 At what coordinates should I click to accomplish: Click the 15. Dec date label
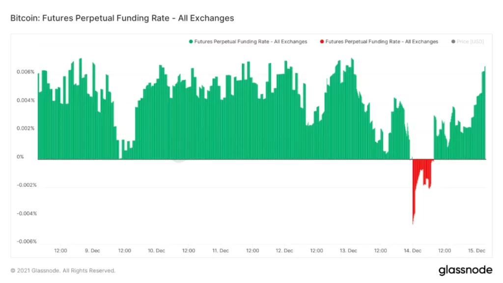[x=476, y=251]
